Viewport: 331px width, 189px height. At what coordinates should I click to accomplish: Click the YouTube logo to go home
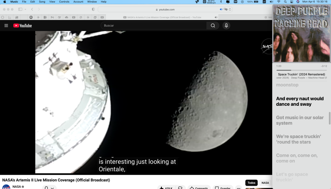click(23, 25)
